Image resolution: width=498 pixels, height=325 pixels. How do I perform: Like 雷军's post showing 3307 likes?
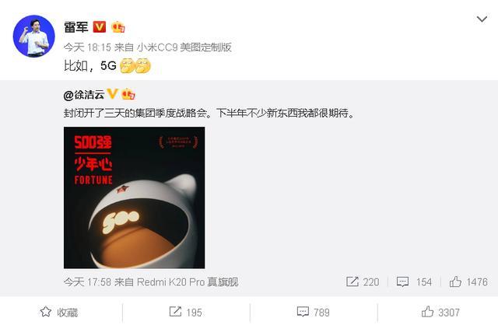pos(440,313)
